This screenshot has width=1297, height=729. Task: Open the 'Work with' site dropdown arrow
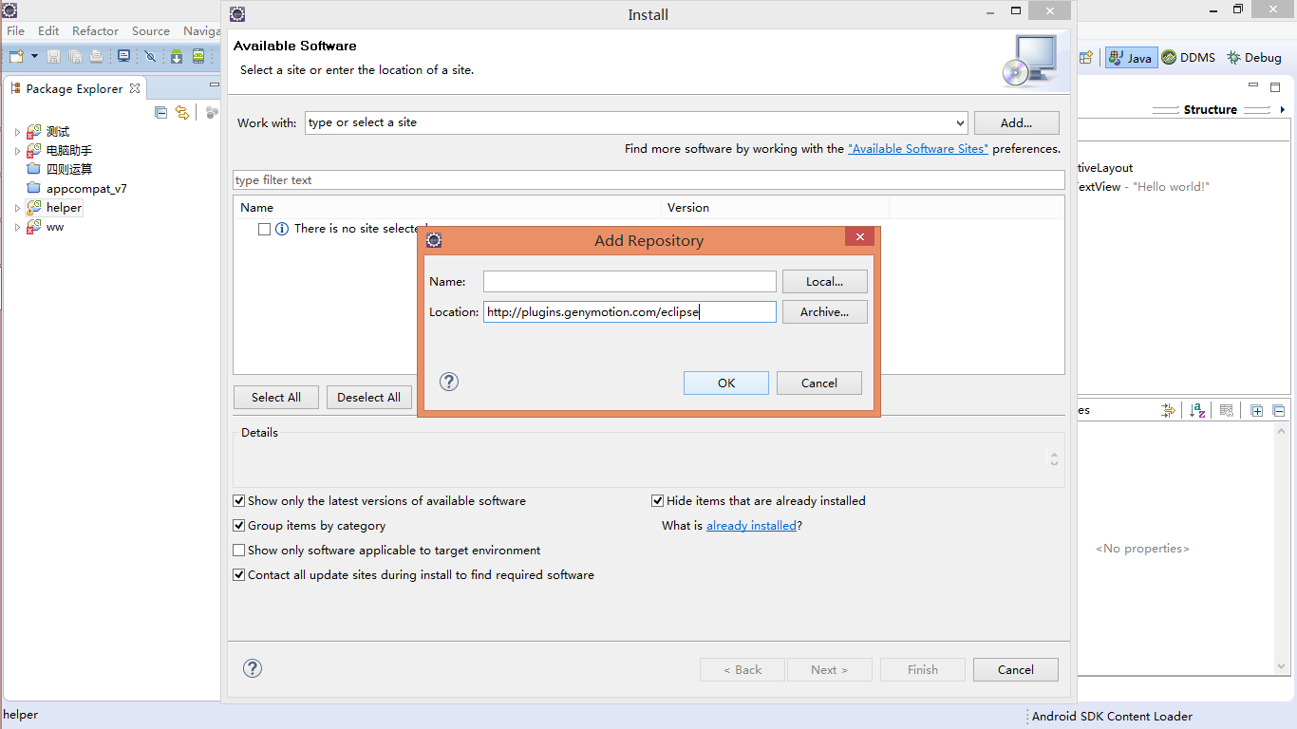click(959, 123)
